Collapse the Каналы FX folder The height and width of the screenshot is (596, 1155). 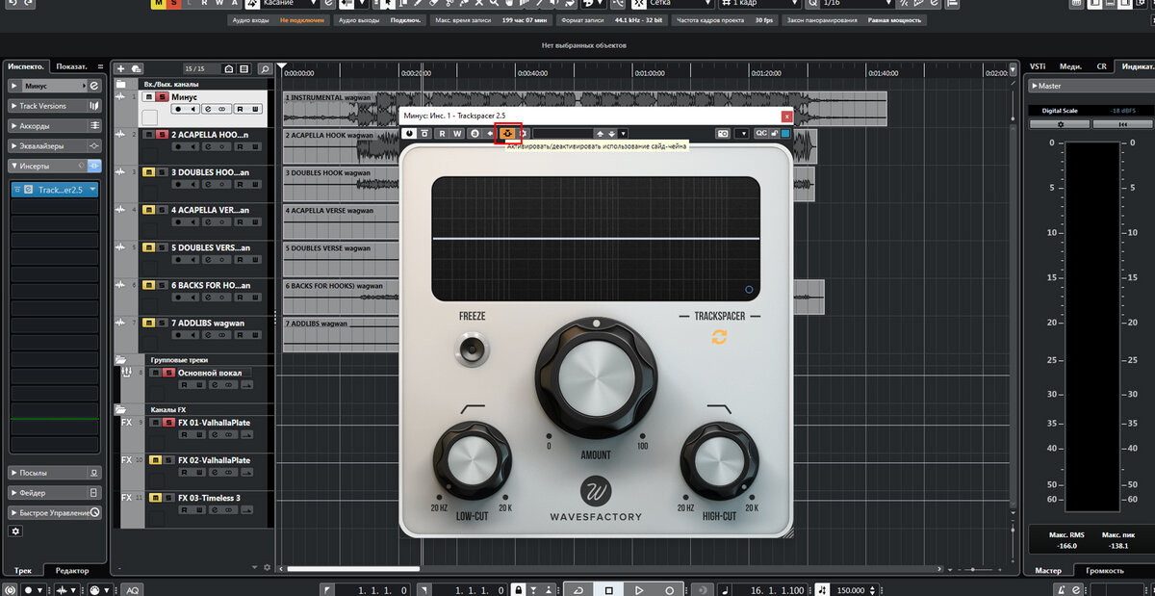[x=121, y=409]
